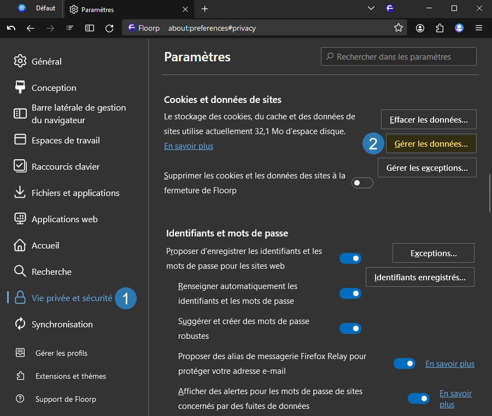The height and width of the screenshot is (416, 492).
Task: Open the password Exceptions button
Action: (434, 253)
